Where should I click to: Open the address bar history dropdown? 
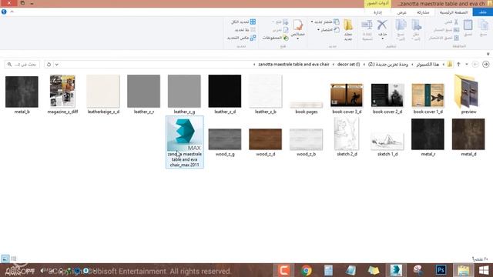tap(56, 65)
